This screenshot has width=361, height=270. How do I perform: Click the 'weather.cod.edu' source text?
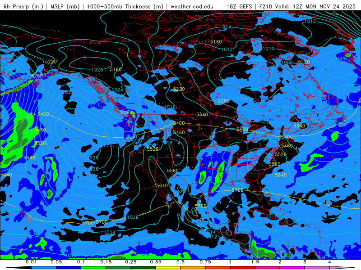tap(192, 7)
